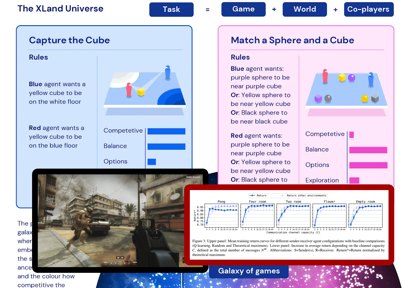
Task: Click the blue agent in Match a Sphere world
Action: point(371,79)
